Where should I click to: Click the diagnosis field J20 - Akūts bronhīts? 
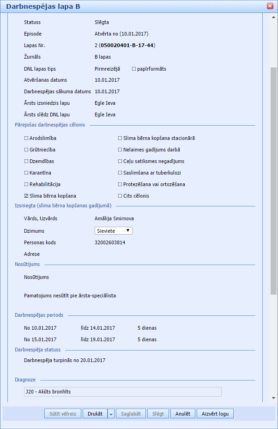coord(123,392)
